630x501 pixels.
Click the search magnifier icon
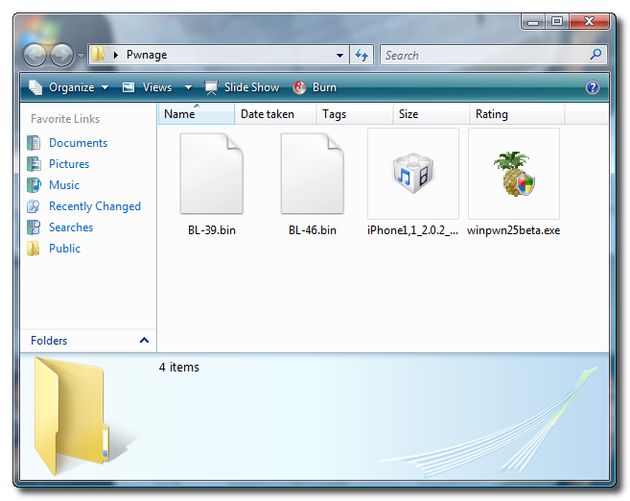pos(596,56)
